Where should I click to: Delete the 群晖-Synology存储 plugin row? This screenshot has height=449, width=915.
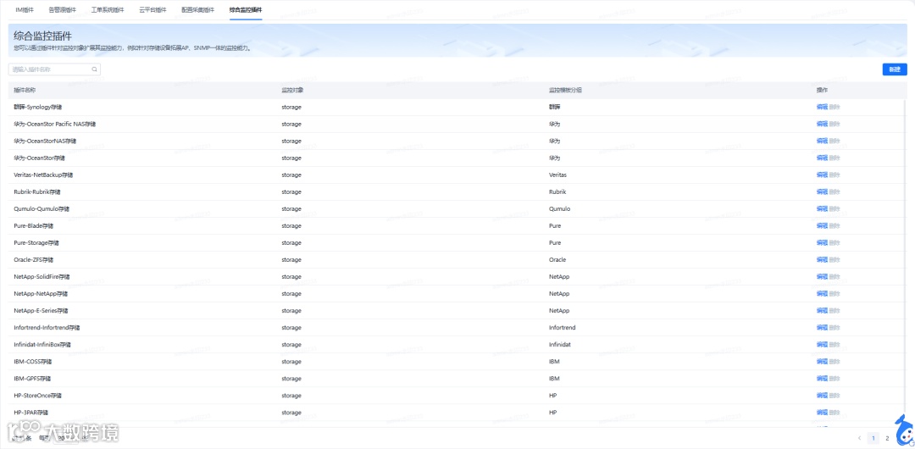pyautogui.click(x=835, y=108)
